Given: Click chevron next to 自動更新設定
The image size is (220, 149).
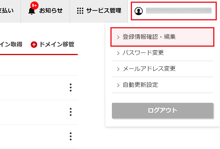Looking at the screenshot, I should (118, 85).
